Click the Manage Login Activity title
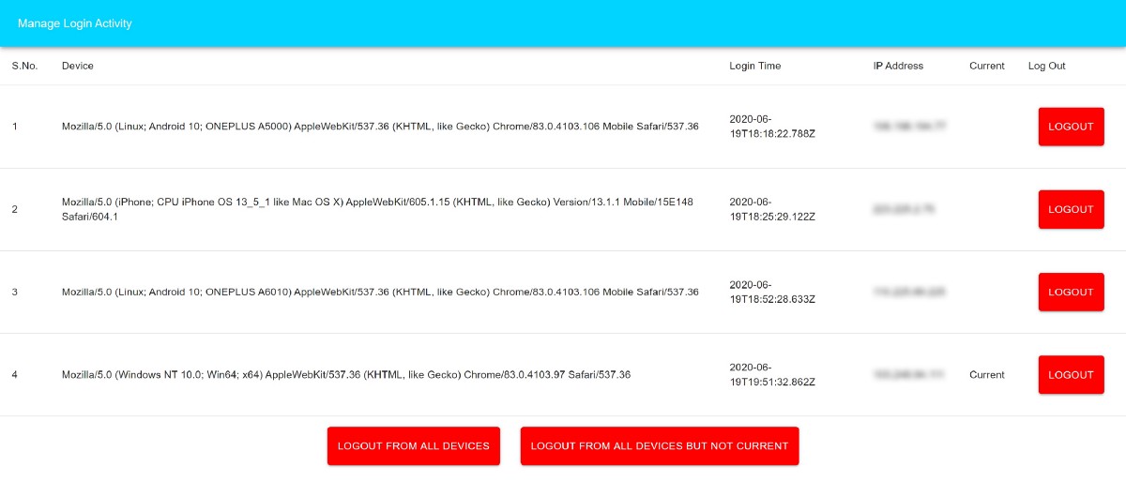 [75, 23]
